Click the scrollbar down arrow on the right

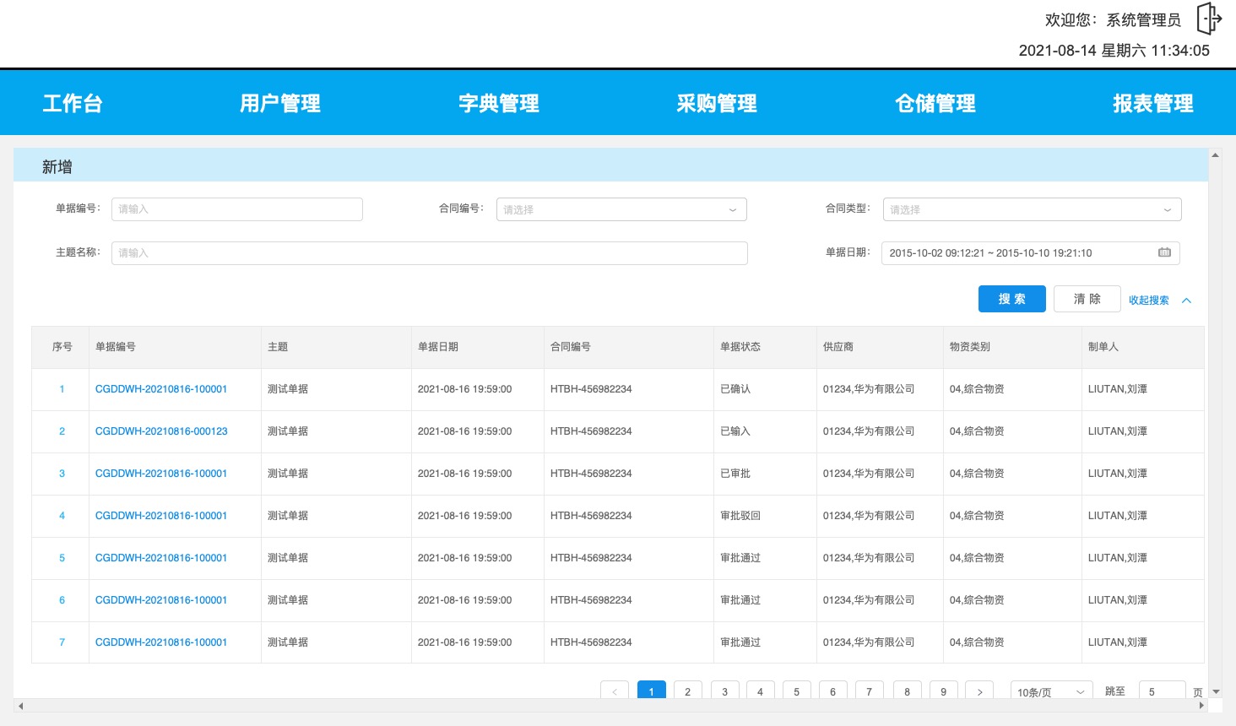pyautogui.click(x=1215, y=691)
